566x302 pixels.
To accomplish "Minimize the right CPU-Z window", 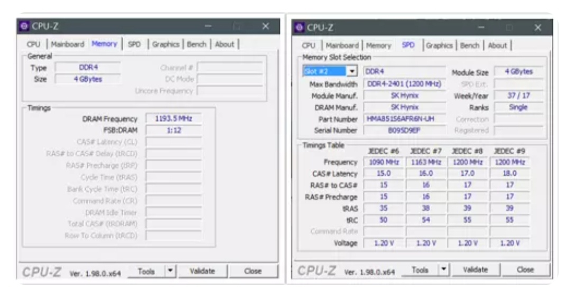I will pyautogui.click(x=481, y=27).
